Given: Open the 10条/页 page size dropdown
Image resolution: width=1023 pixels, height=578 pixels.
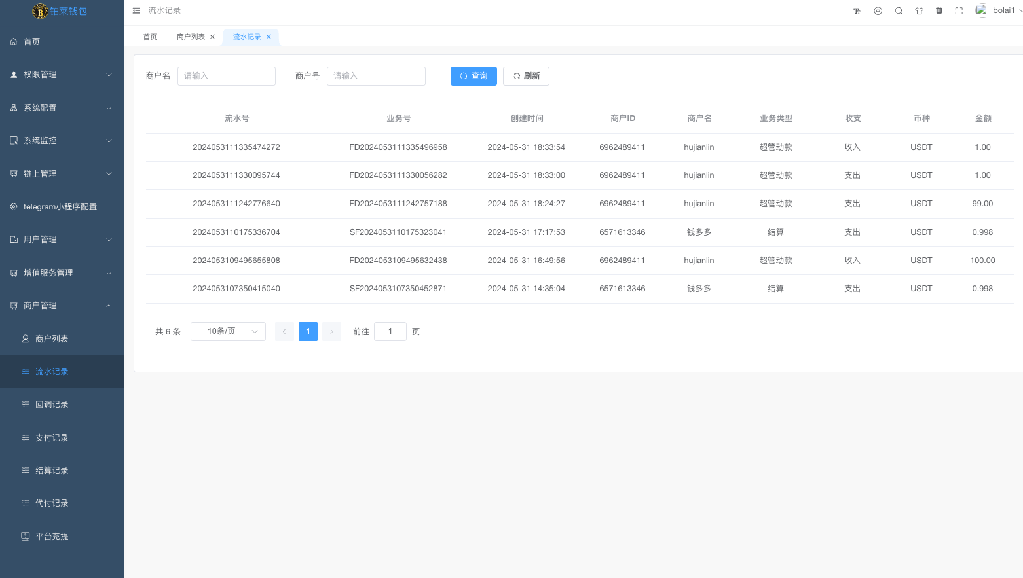Looking at the screenshot, I should coord(228,331).
